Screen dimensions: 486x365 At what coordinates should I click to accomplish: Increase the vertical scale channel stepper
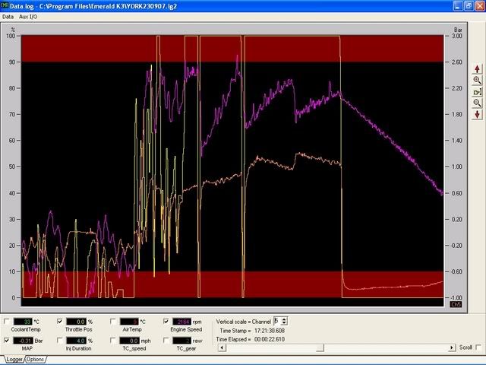click(285, 319)
